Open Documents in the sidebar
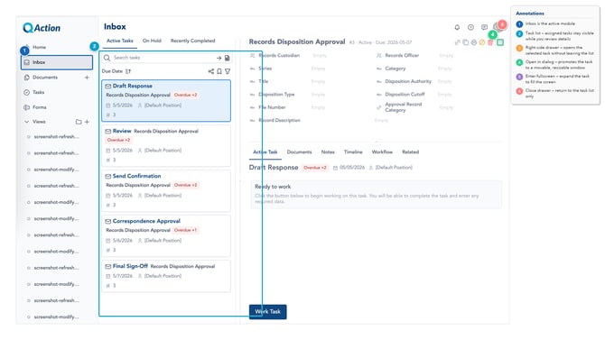605x340 pixels. [45, 78]
